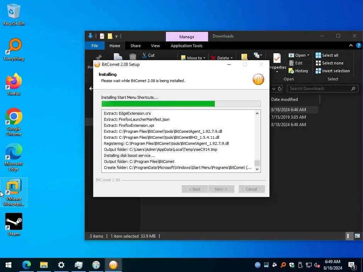The width and height of the screenshot is (363, 272).
Task: Select the Everything search desktop shortcut
Action: (x=14, y=50)
